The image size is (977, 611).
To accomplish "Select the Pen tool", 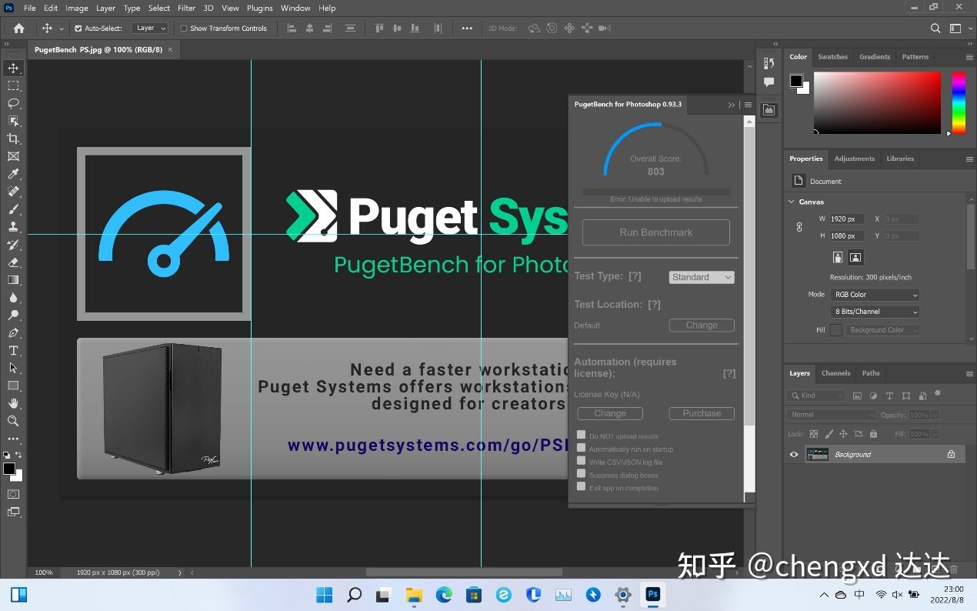I will coord(13,333).
